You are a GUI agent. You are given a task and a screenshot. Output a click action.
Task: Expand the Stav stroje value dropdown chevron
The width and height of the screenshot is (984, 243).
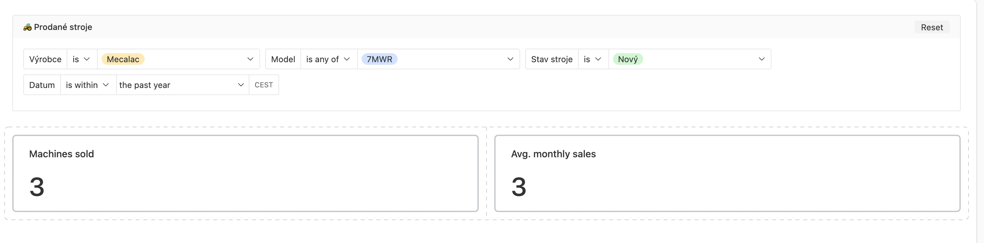tap(761, 59)
